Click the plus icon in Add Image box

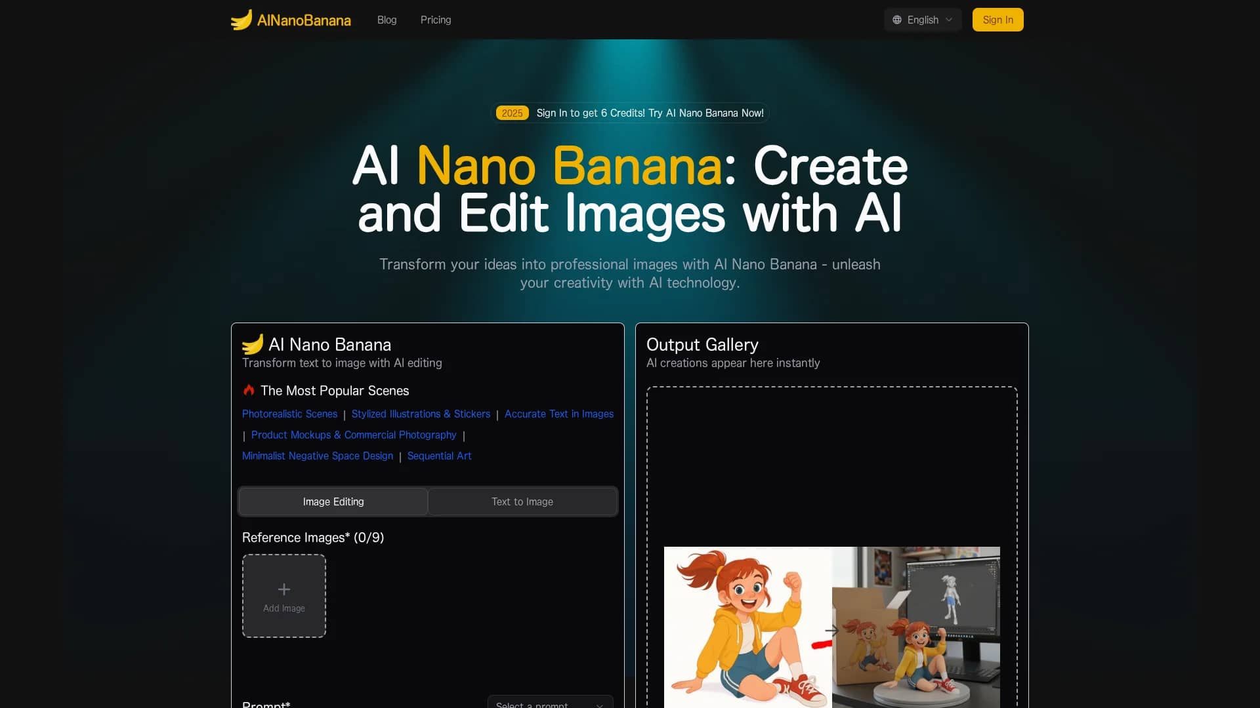point(284,589)
